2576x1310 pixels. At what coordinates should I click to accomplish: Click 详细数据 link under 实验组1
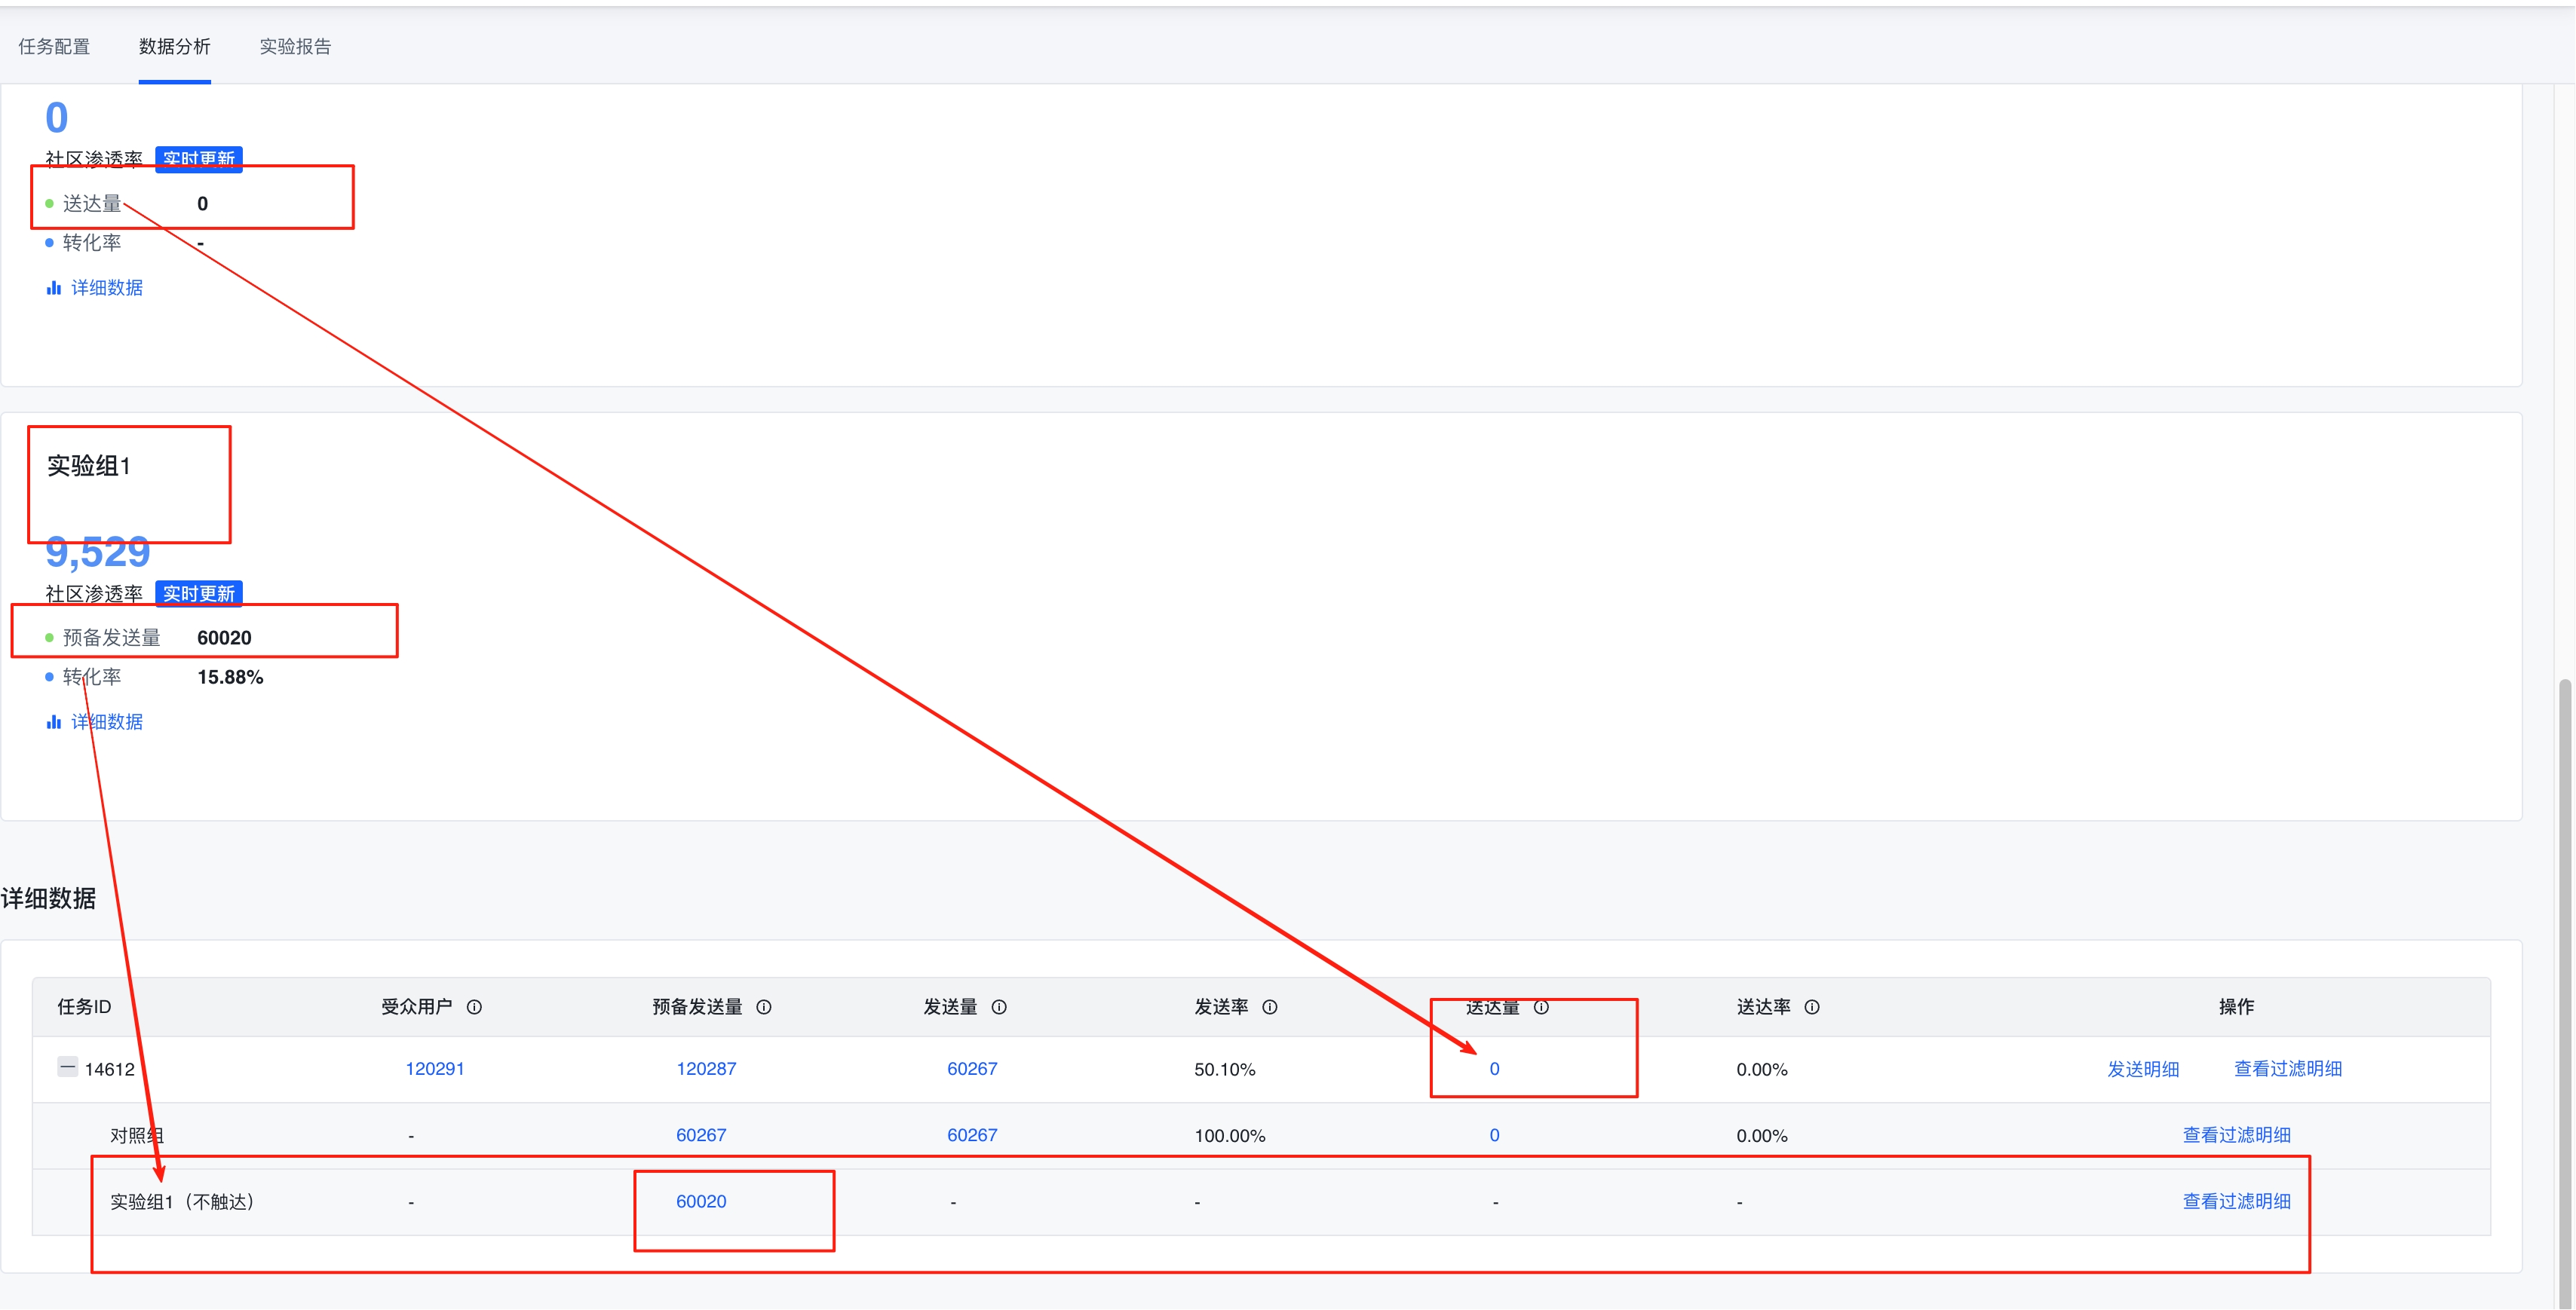(x=107, y=721)
